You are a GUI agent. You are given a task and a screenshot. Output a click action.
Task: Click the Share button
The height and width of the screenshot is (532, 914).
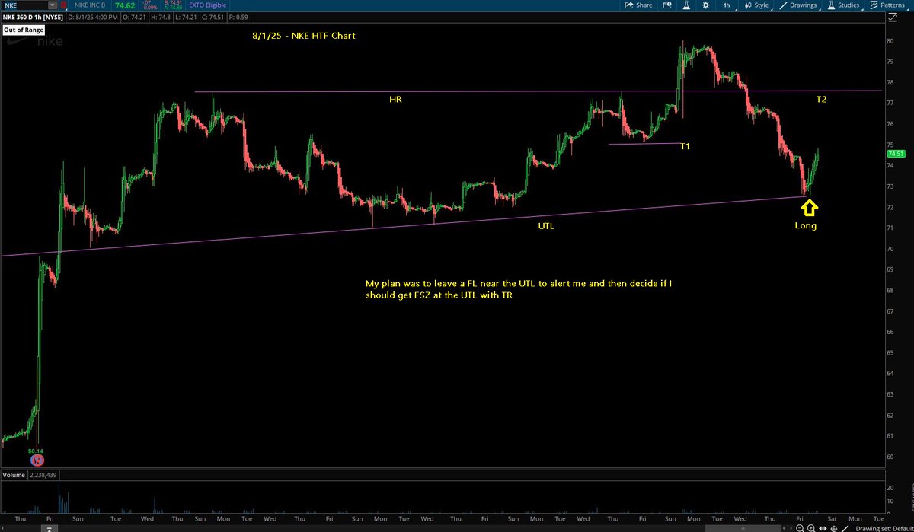click(638, 5)
